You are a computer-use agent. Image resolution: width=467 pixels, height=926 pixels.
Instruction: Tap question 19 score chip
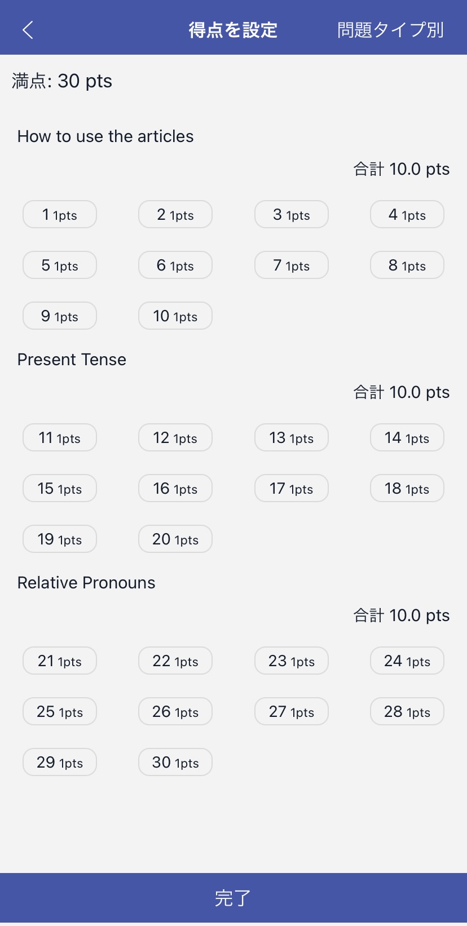(x=60, y=539)
